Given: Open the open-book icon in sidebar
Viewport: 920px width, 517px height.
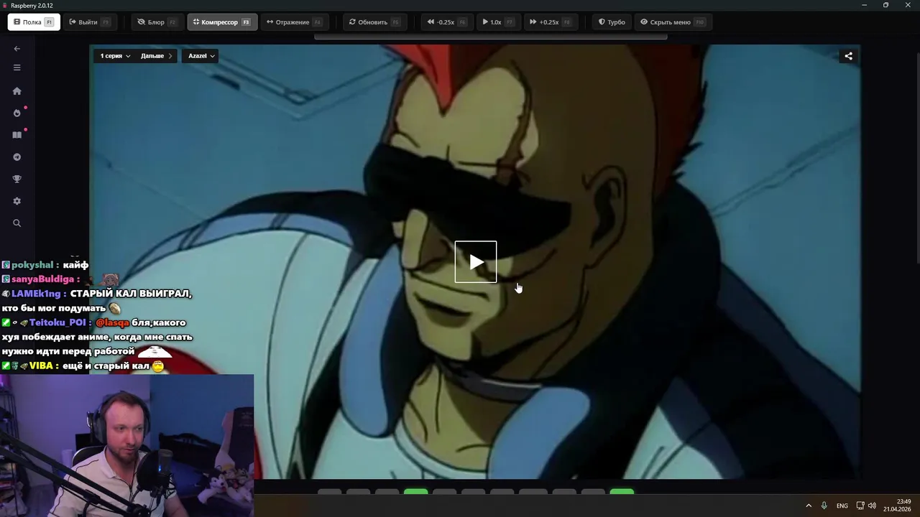Looking at the screenshot, I should (17, 135).
